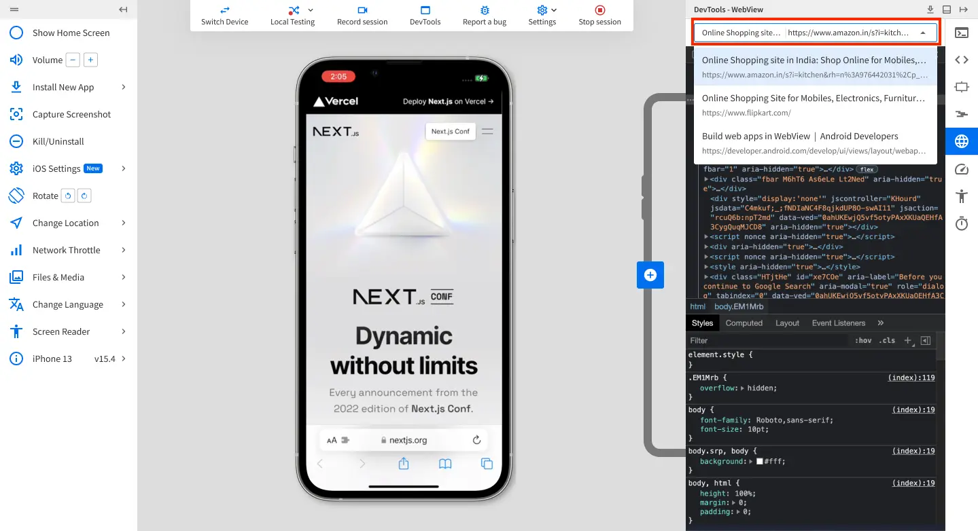Open the Event Listeners tab

pos(837,323)
